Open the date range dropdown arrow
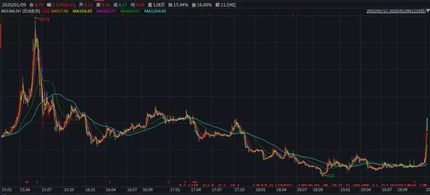 [x=428, y=11]
